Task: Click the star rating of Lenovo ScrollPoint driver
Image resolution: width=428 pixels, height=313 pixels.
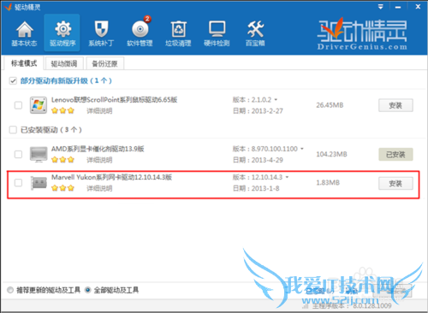Action: point(62,110)
